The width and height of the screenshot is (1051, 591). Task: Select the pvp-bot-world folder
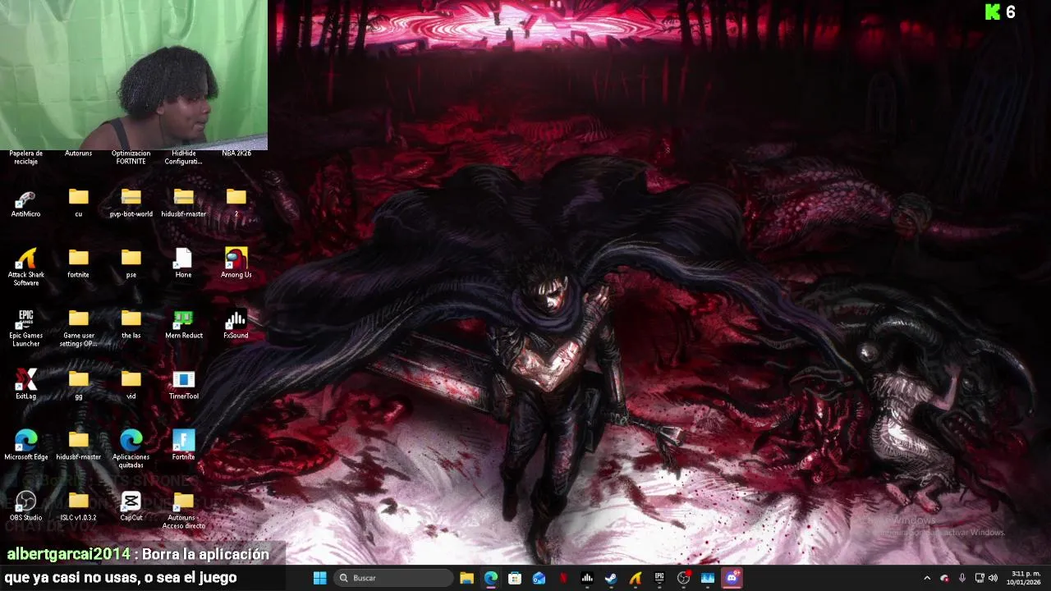[131, 203]
